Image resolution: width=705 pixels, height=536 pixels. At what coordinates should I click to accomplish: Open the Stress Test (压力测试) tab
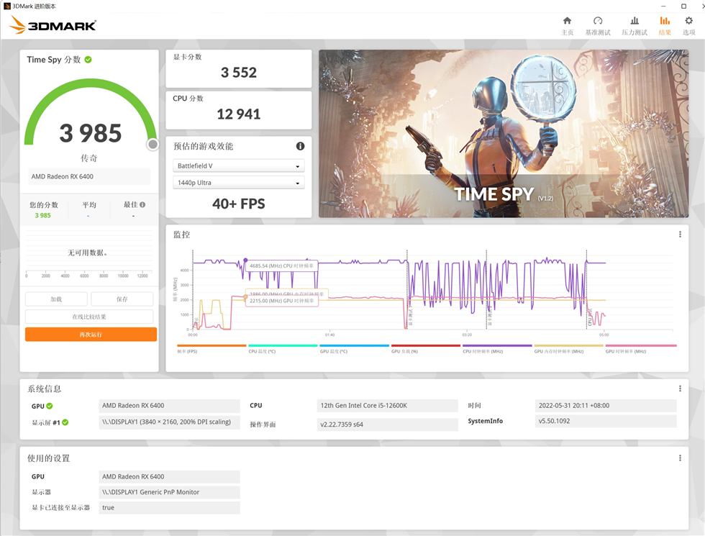pyautogui.click(x=634, y=26)
